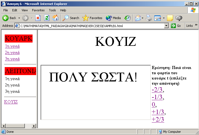Open the View menu

(25, 10)
